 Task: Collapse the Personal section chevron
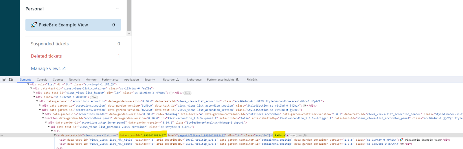pyautogui.click(x=117, y=9)
